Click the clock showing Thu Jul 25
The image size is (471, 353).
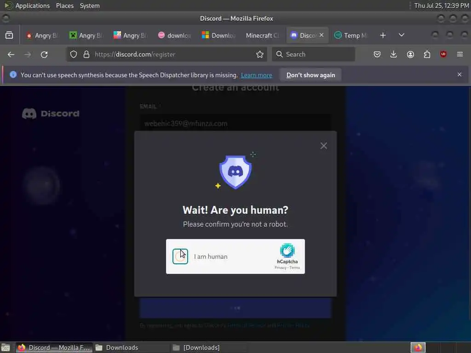pos(441,6)
